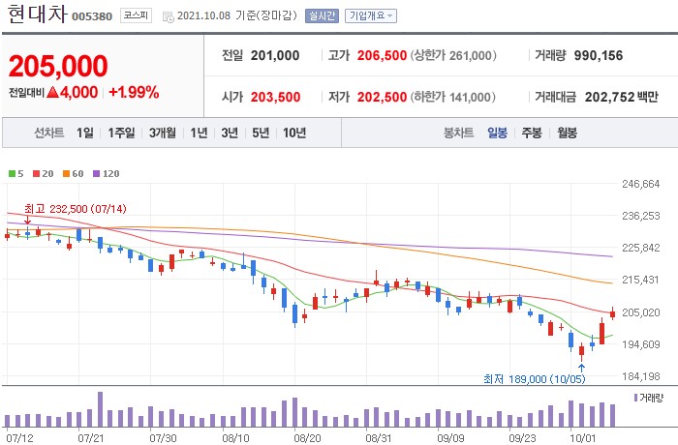Click the purple 120-day moving average swatch

[x=97, y=174]
